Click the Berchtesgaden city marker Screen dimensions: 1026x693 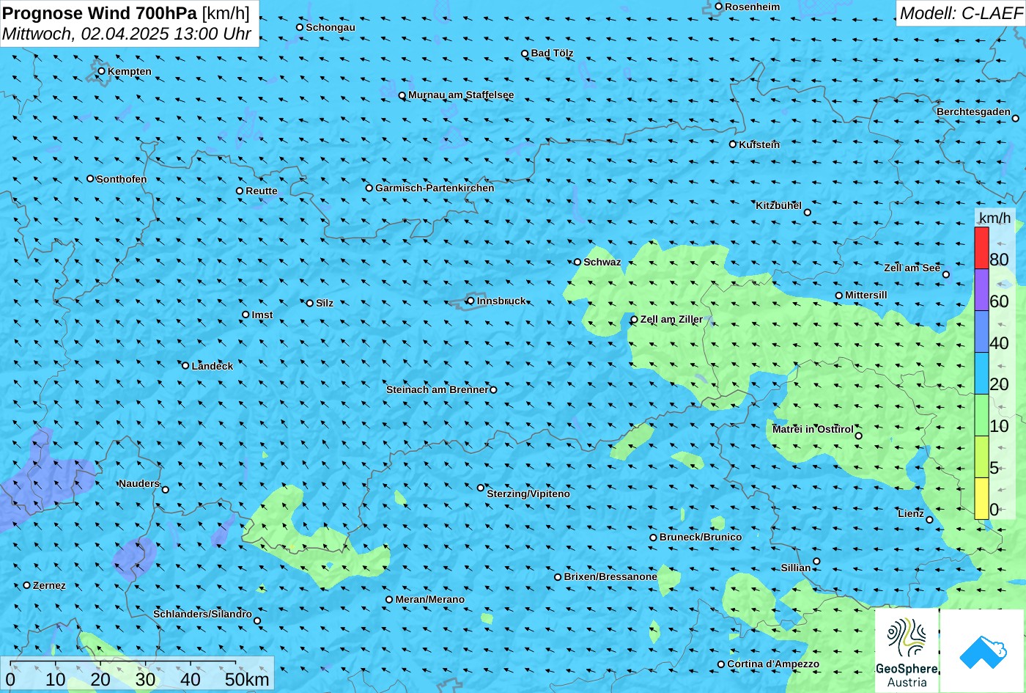coord(1016,118)
